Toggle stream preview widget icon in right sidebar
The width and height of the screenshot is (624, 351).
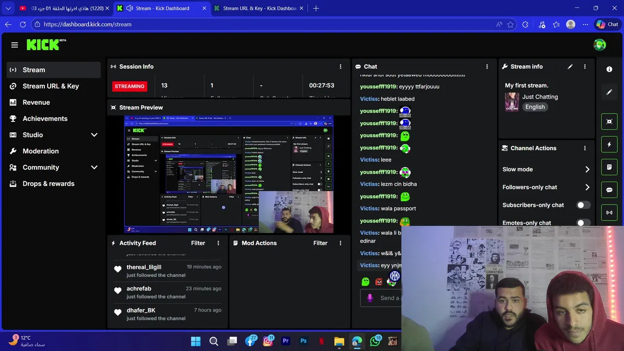pyautogui.click(x=609, y=122)
